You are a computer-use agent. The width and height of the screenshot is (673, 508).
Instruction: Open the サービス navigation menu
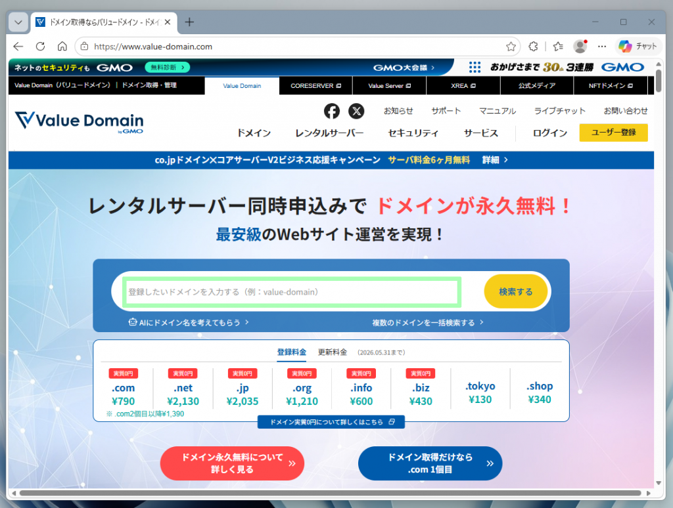480,133
